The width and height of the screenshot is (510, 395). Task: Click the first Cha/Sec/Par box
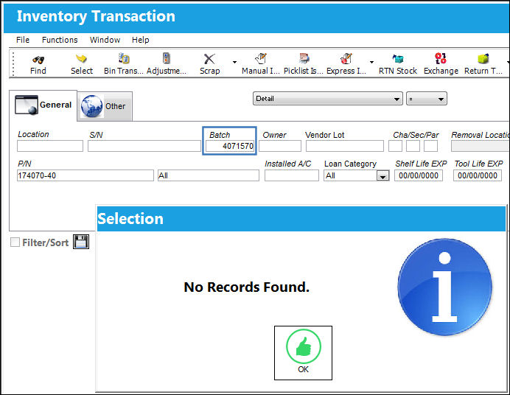click(395, 146)
